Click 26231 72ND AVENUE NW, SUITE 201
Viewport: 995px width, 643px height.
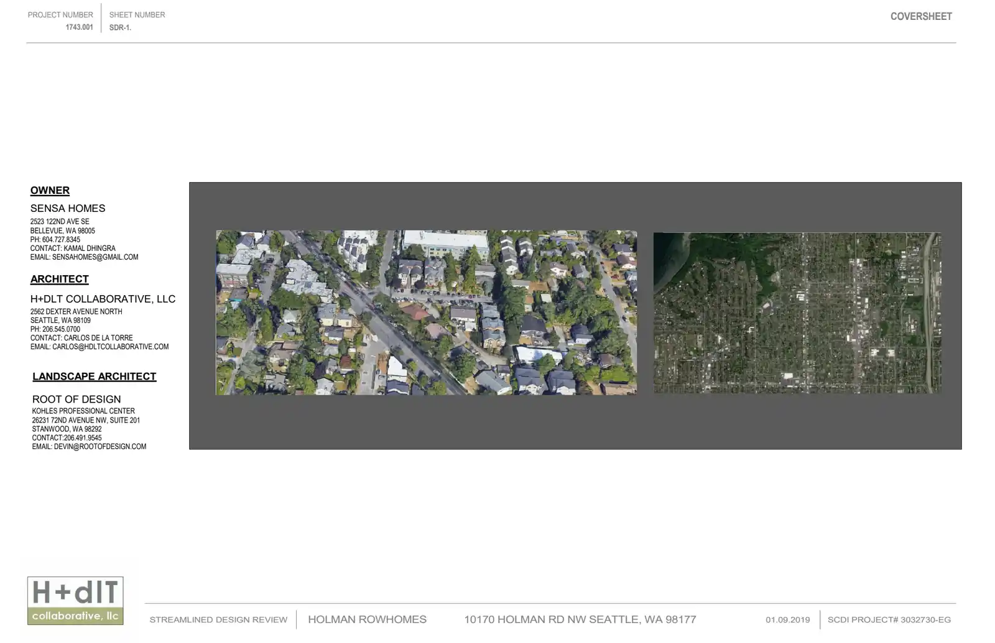[x=86, y=421]
